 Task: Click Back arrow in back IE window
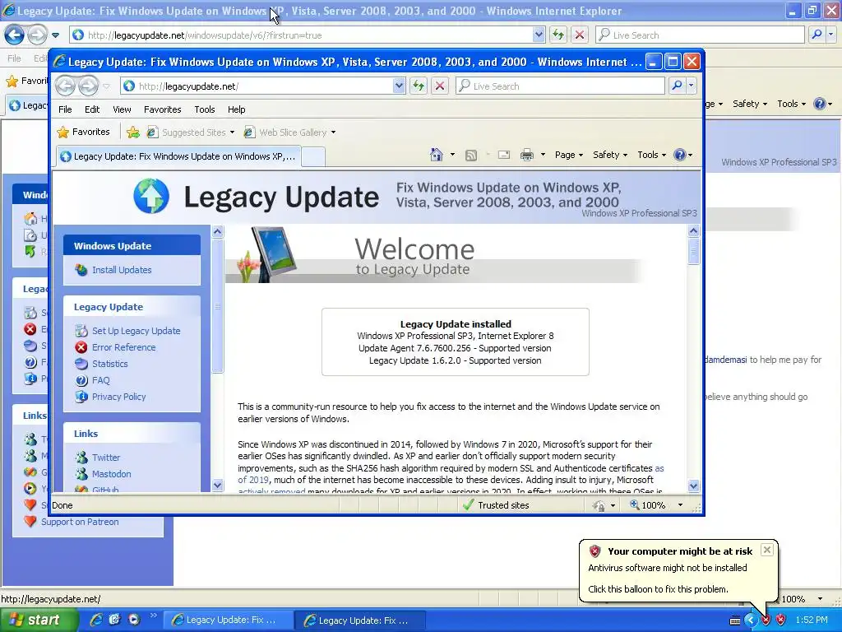[15, 35]
